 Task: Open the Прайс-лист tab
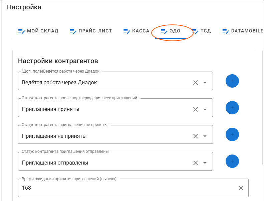[90, 31]
